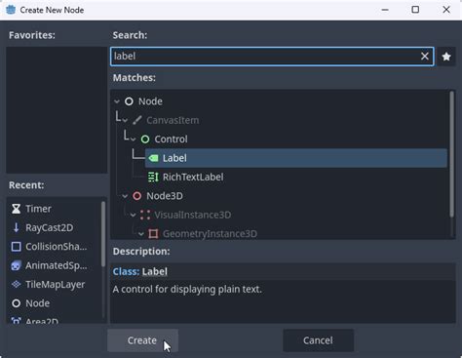Click the RichTextLabel node icon
462x358 pixels.
tap(153, 177)
